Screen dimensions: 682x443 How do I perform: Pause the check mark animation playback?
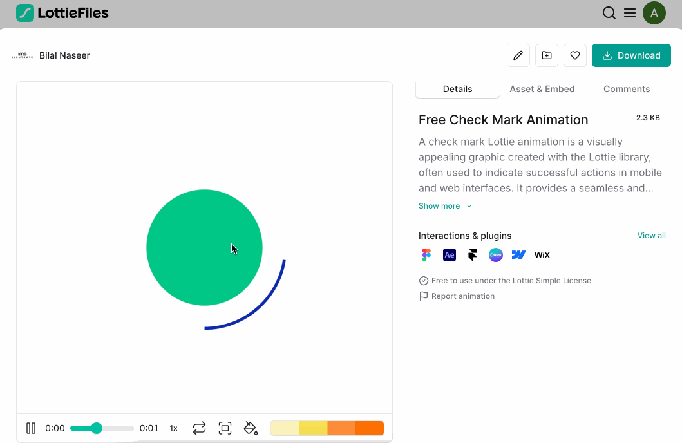click(x=30, y=428)
